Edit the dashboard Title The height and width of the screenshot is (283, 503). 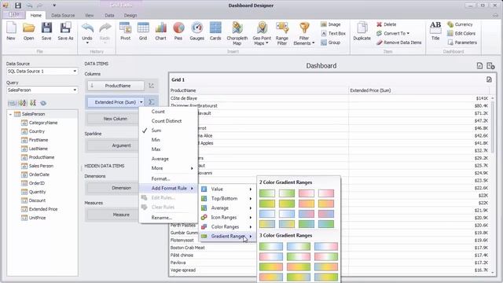(x=435, y=31)
